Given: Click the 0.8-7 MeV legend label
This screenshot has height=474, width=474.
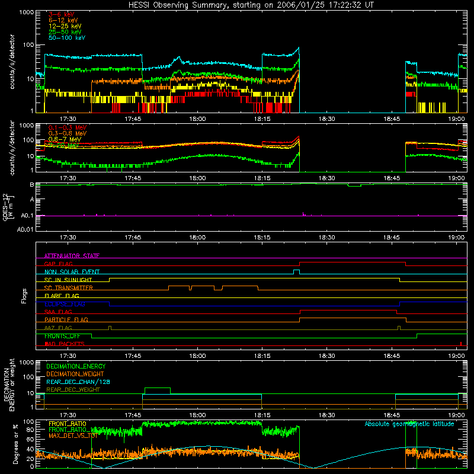Looking at the screenshot, I should (65, 139).
